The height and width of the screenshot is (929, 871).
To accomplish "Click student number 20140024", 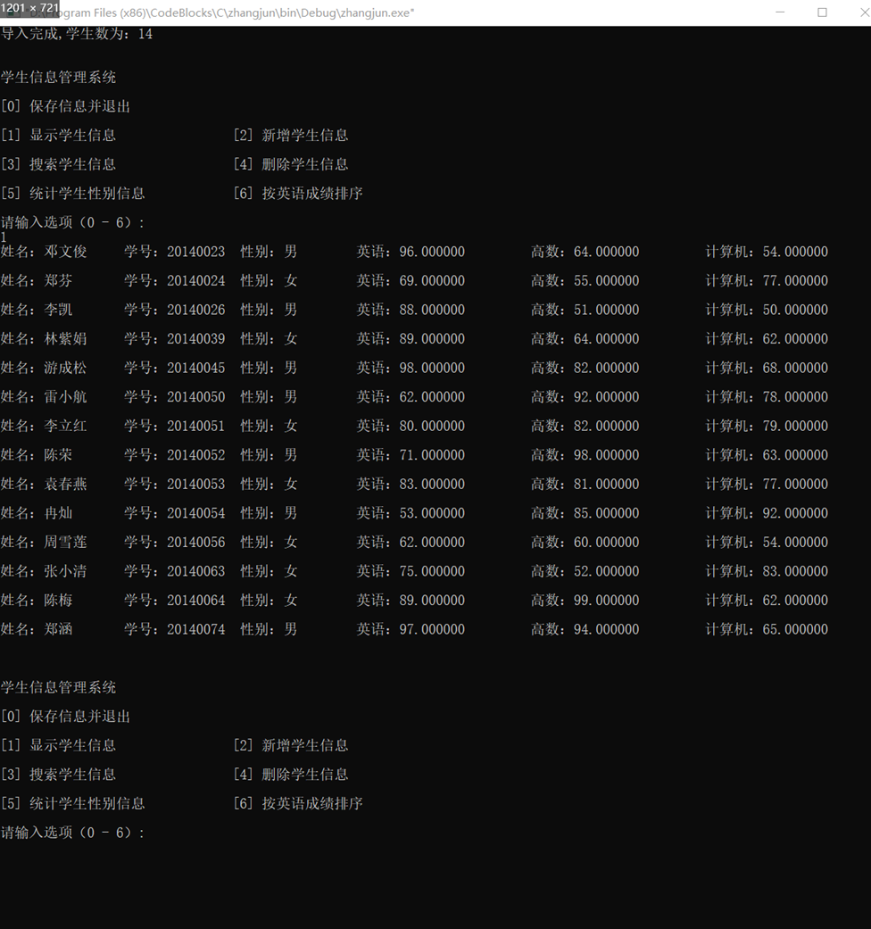I will pos(196,281).
